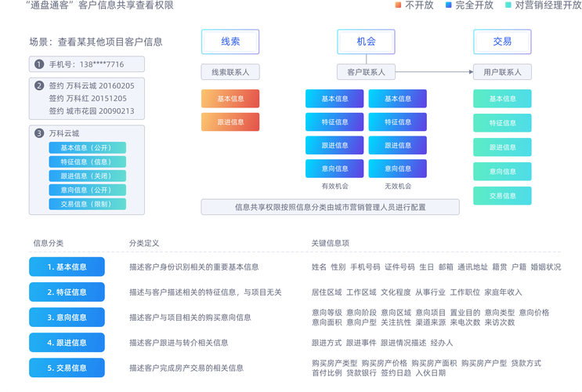
Task: Click 意向信息 in the 无效机会 column
Action: 397,169
